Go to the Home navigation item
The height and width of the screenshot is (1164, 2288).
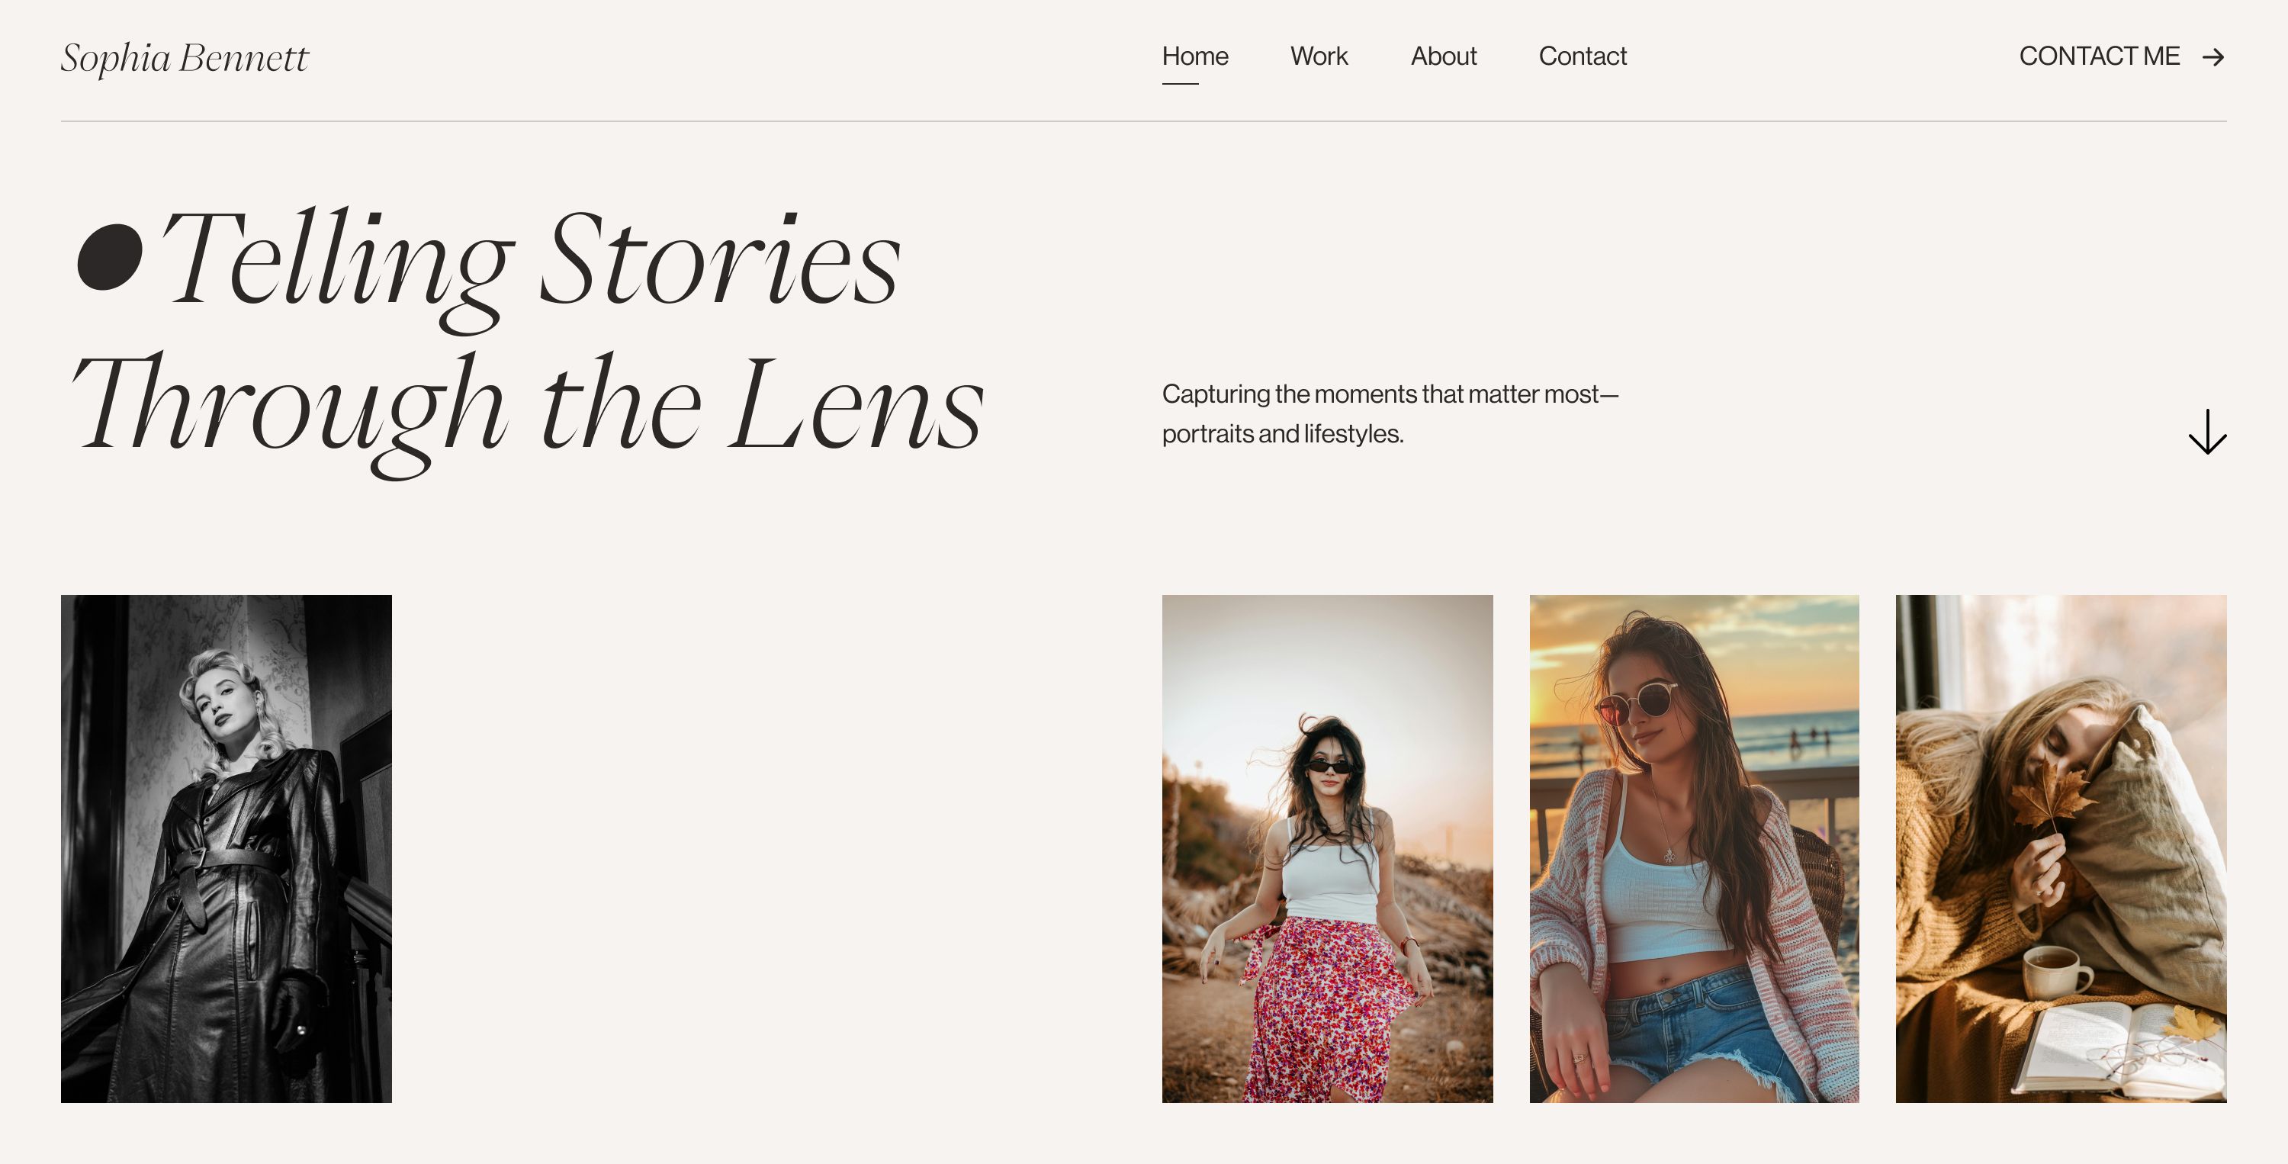tap(1194, 56)
